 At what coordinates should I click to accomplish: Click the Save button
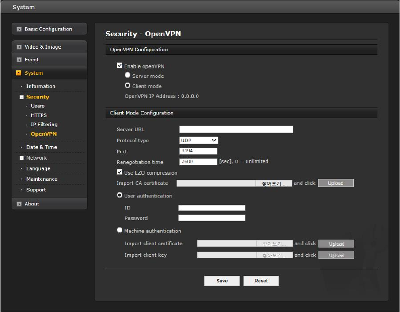[x=222, y=281]
